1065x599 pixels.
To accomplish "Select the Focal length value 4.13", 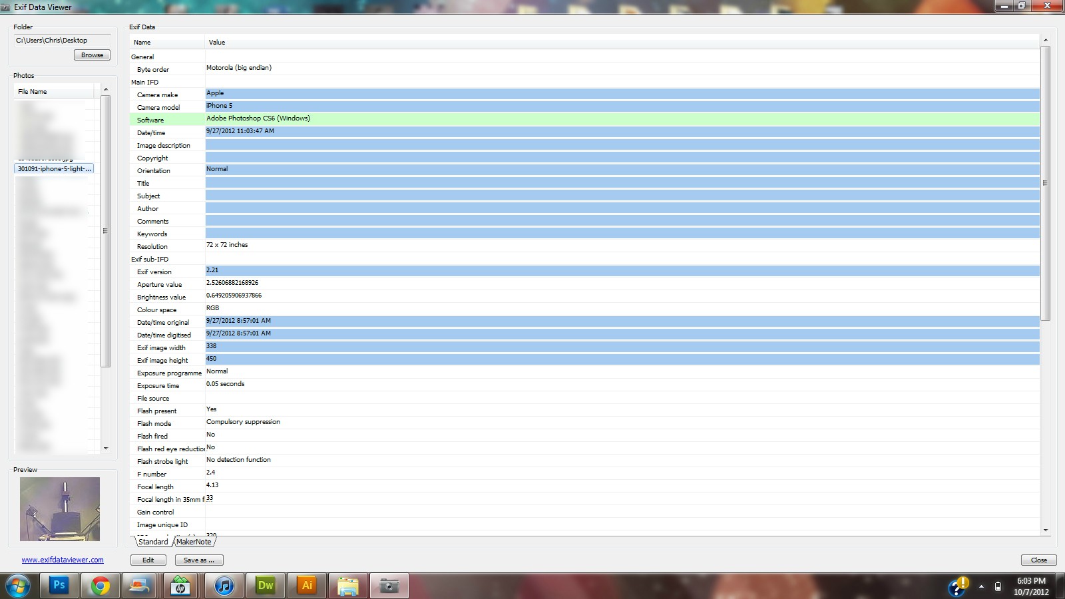I will (x=212, y=485).
